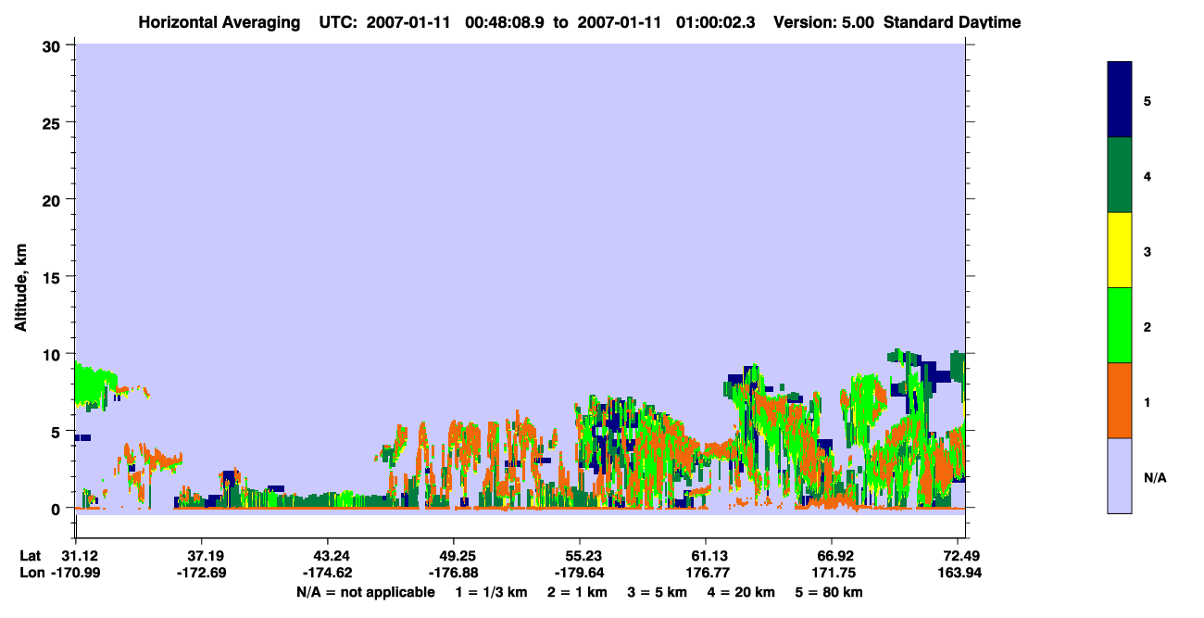Screen dimensions: 1204x618
Task: Click the colorbar label 'N/A'
Action: tap(1155, 477)
